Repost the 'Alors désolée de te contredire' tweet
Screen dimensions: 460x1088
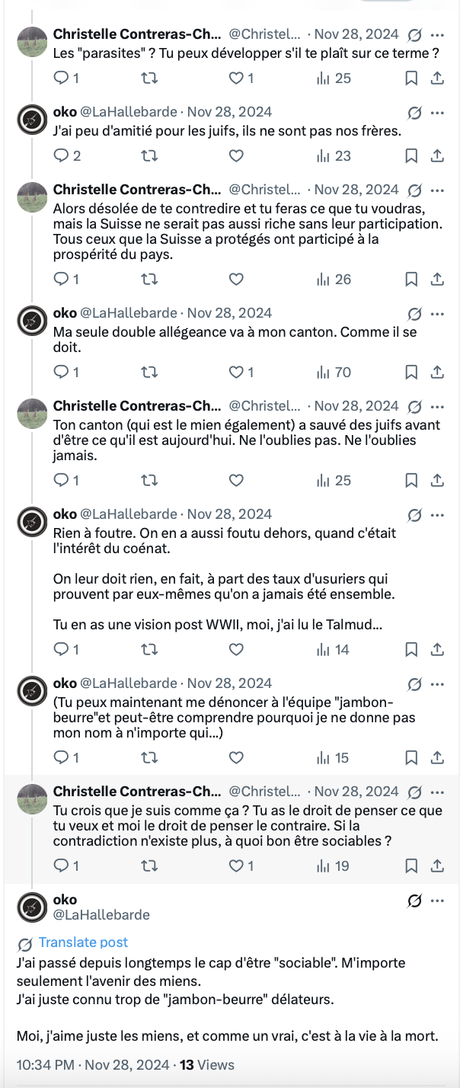[x=149, y=279]
